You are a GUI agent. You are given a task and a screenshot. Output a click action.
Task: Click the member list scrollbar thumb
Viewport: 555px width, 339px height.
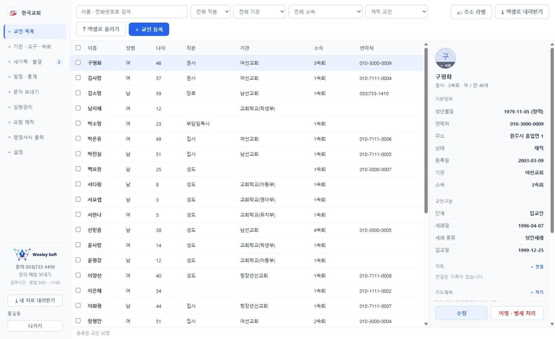pyautogui.click(x=426, y=131)
